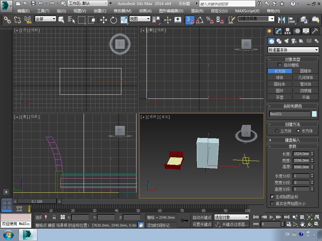Open the 全部 selection filter dropdown

point(45,19)
